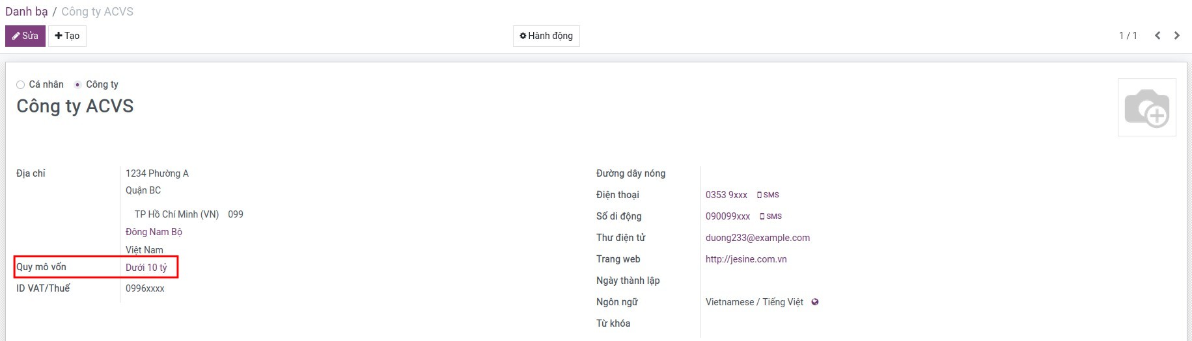The image size is (1192, 341).
Task: Click the Dưới 10 tỷ capital value
Action: pyautogui.click(x=146, y=268)
